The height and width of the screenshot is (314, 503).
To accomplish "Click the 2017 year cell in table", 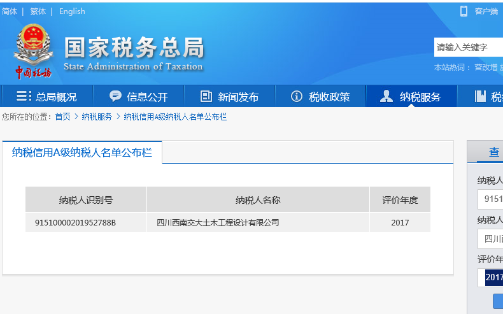I will 400,222.
